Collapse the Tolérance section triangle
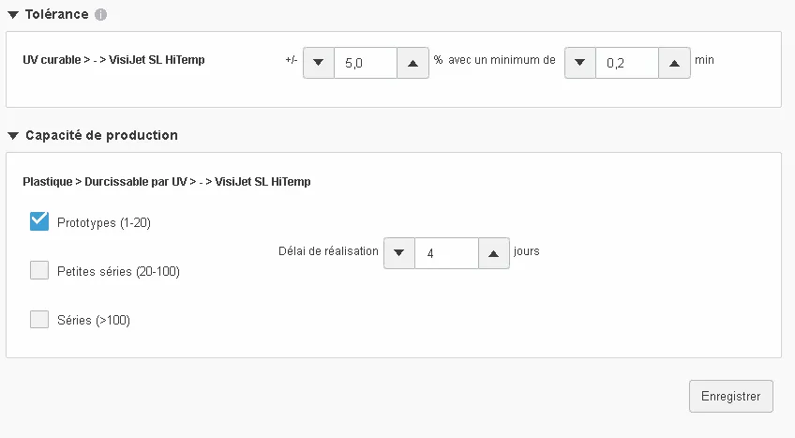795x438 pixels. coord(12,15)
